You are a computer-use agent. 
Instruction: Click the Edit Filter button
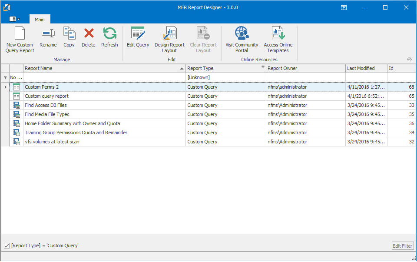coord(402,245)
